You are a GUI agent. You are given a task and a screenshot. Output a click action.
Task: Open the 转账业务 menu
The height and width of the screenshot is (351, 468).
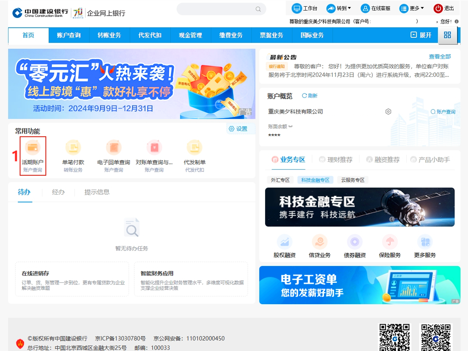pos(109,35)
